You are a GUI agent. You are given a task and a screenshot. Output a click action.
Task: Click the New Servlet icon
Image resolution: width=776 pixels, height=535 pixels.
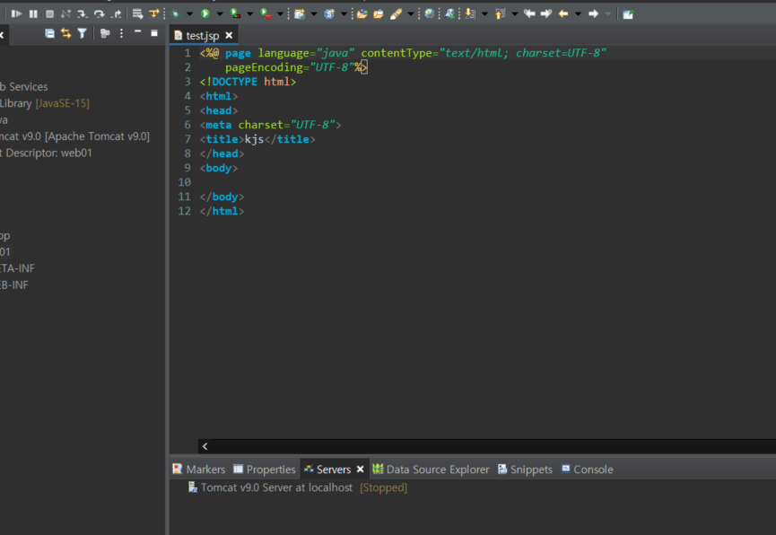click(x=329, y=13)
